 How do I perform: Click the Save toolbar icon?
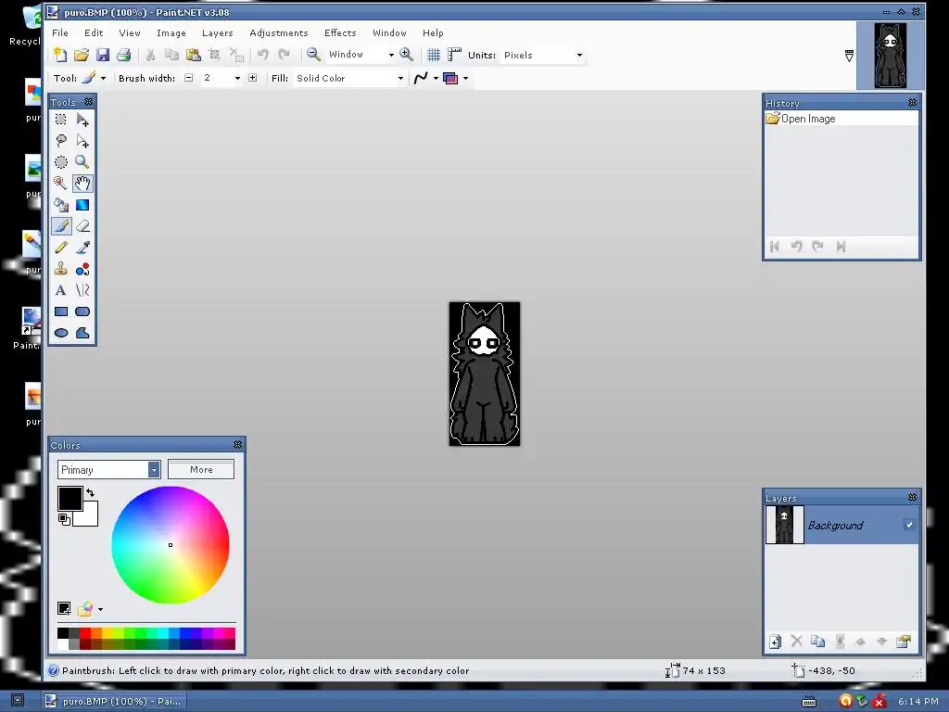point(102,55)
